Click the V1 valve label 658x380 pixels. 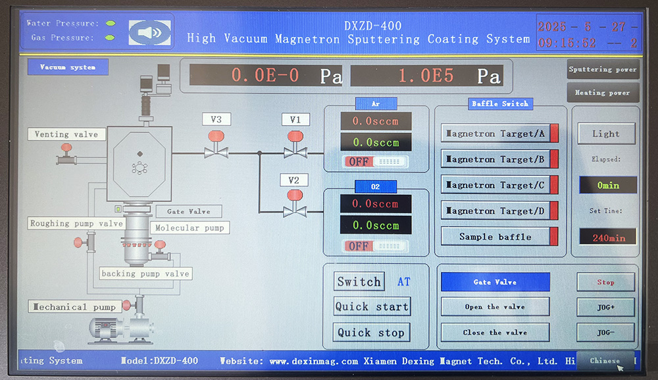[x=295, y=120]
